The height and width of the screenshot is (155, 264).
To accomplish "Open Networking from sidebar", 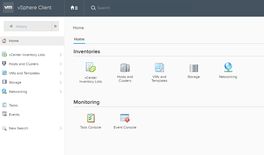I will (x=18, y=92).
